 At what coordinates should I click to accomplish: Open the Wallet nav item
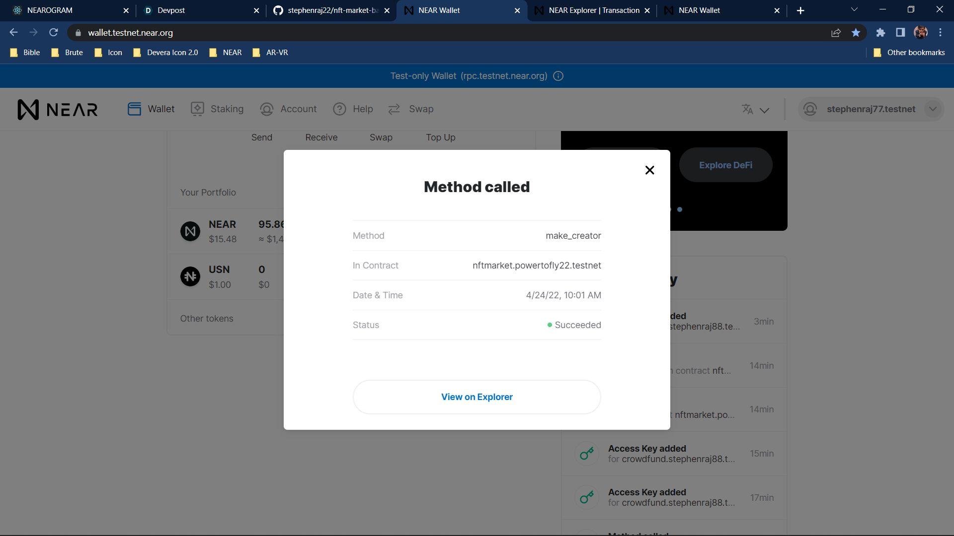pos(151,109)
